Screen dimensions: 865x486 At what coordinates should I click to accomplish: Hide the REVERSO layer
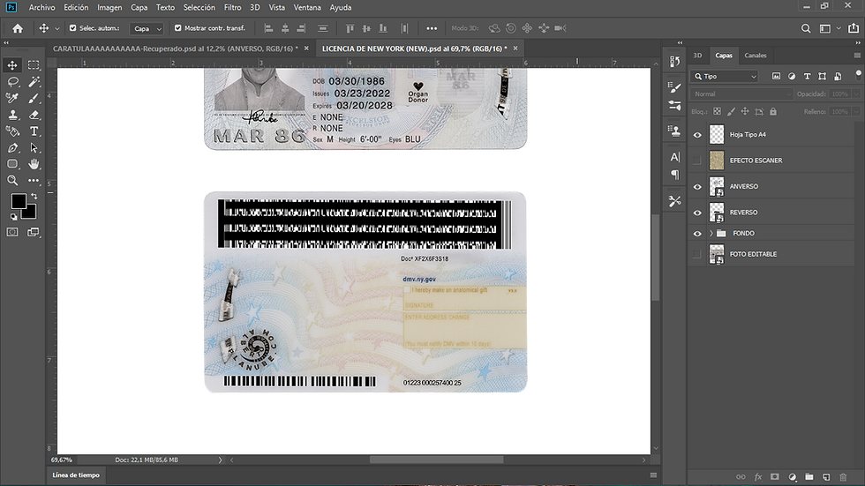pyautogui.click(x=697, y=213)
